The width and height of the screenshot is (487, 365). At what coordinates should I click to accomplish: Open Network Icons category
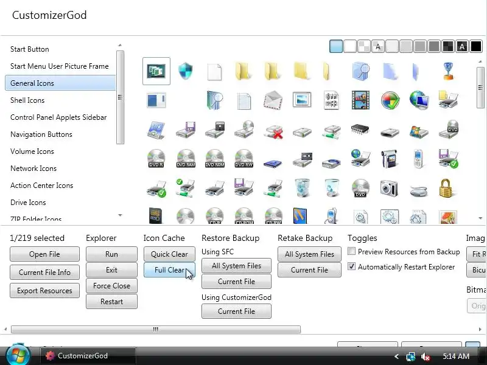pyautogui.click(x=33, y=169)
